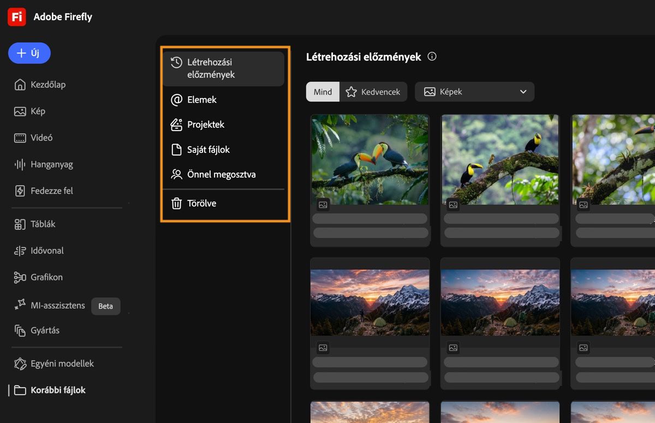
Task: Open Egyéni modellek label
Action: point(62,364)
